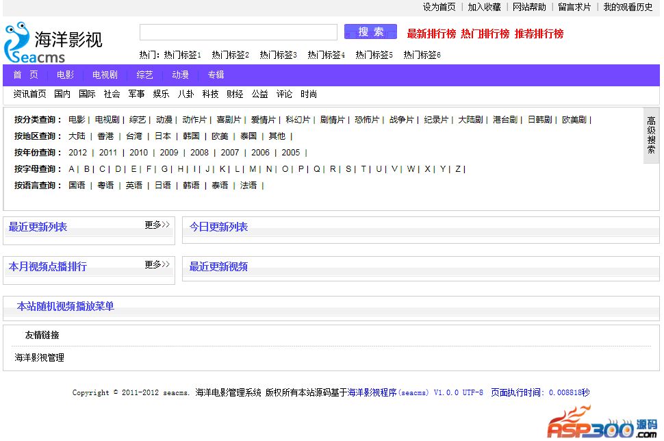Click 设为首页 in top bar
The width and height of the screenshot is (664, 441).
(x=439, y=7)
